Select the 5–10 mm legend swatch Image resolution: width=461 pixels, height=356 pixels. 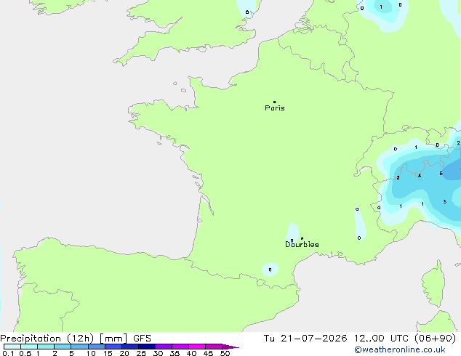pyautogui.click(x=80, y=347)
